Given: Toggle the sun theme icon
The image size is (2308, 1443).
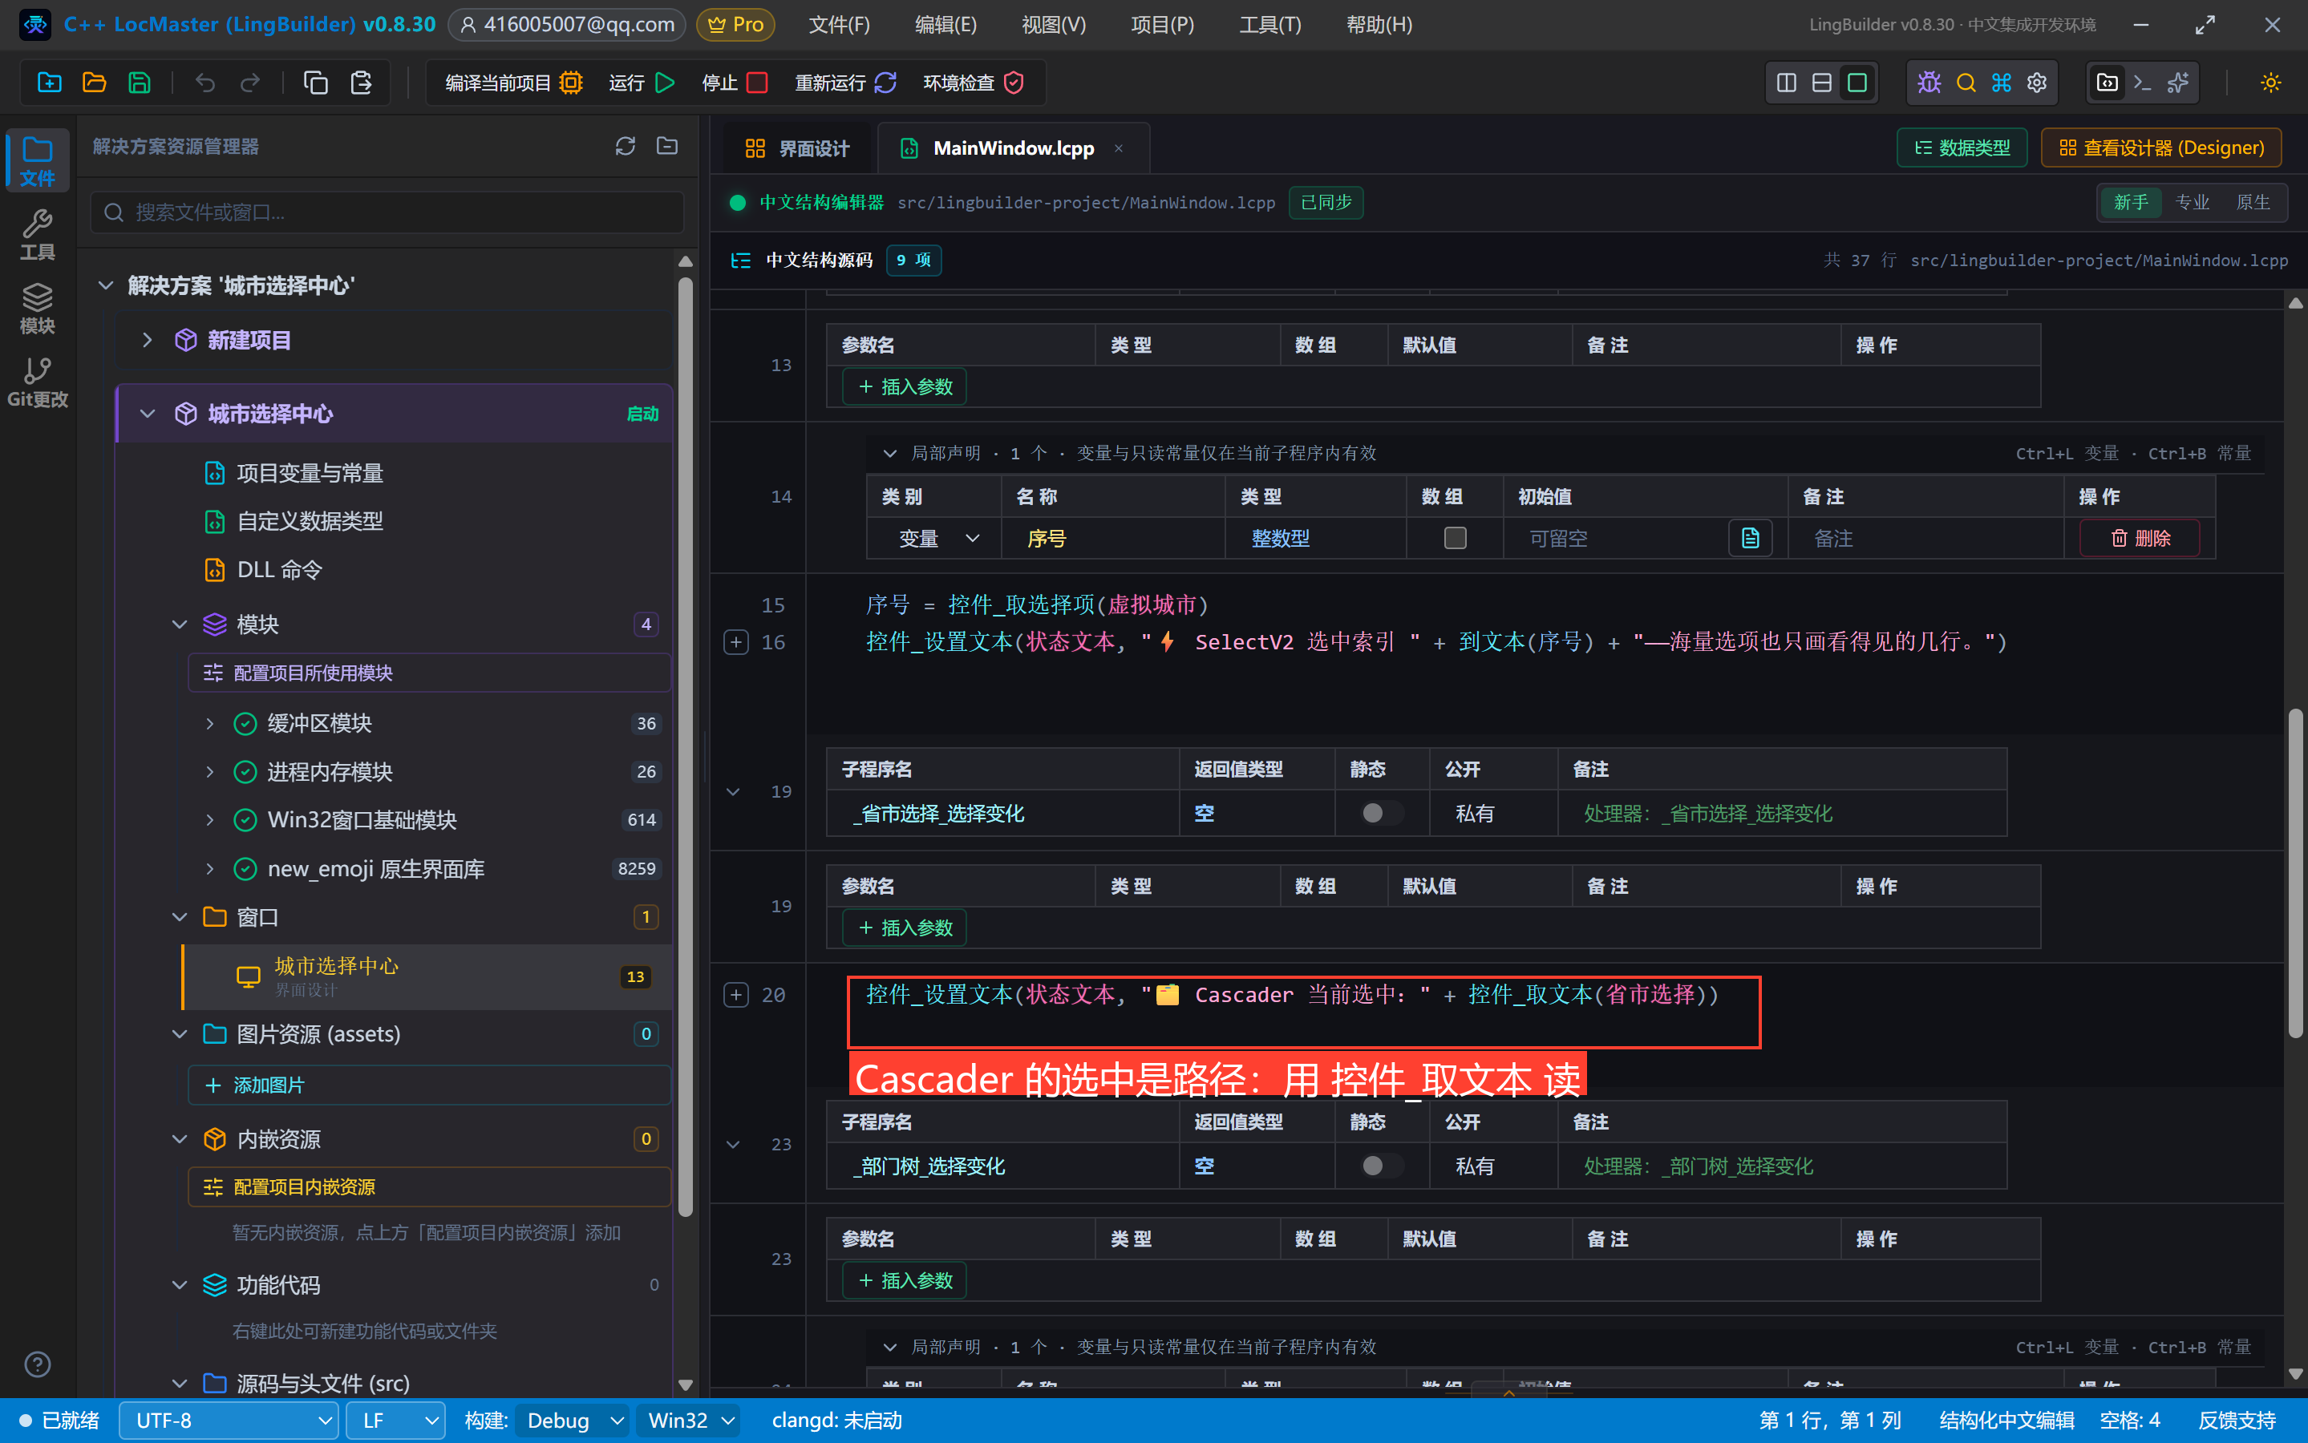Looking at the screenshot, I should (x=2271, y=83).
